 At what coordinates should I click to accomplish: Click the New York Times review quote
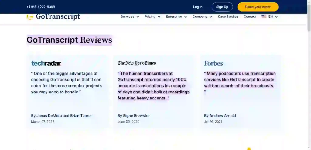[153, 86]
